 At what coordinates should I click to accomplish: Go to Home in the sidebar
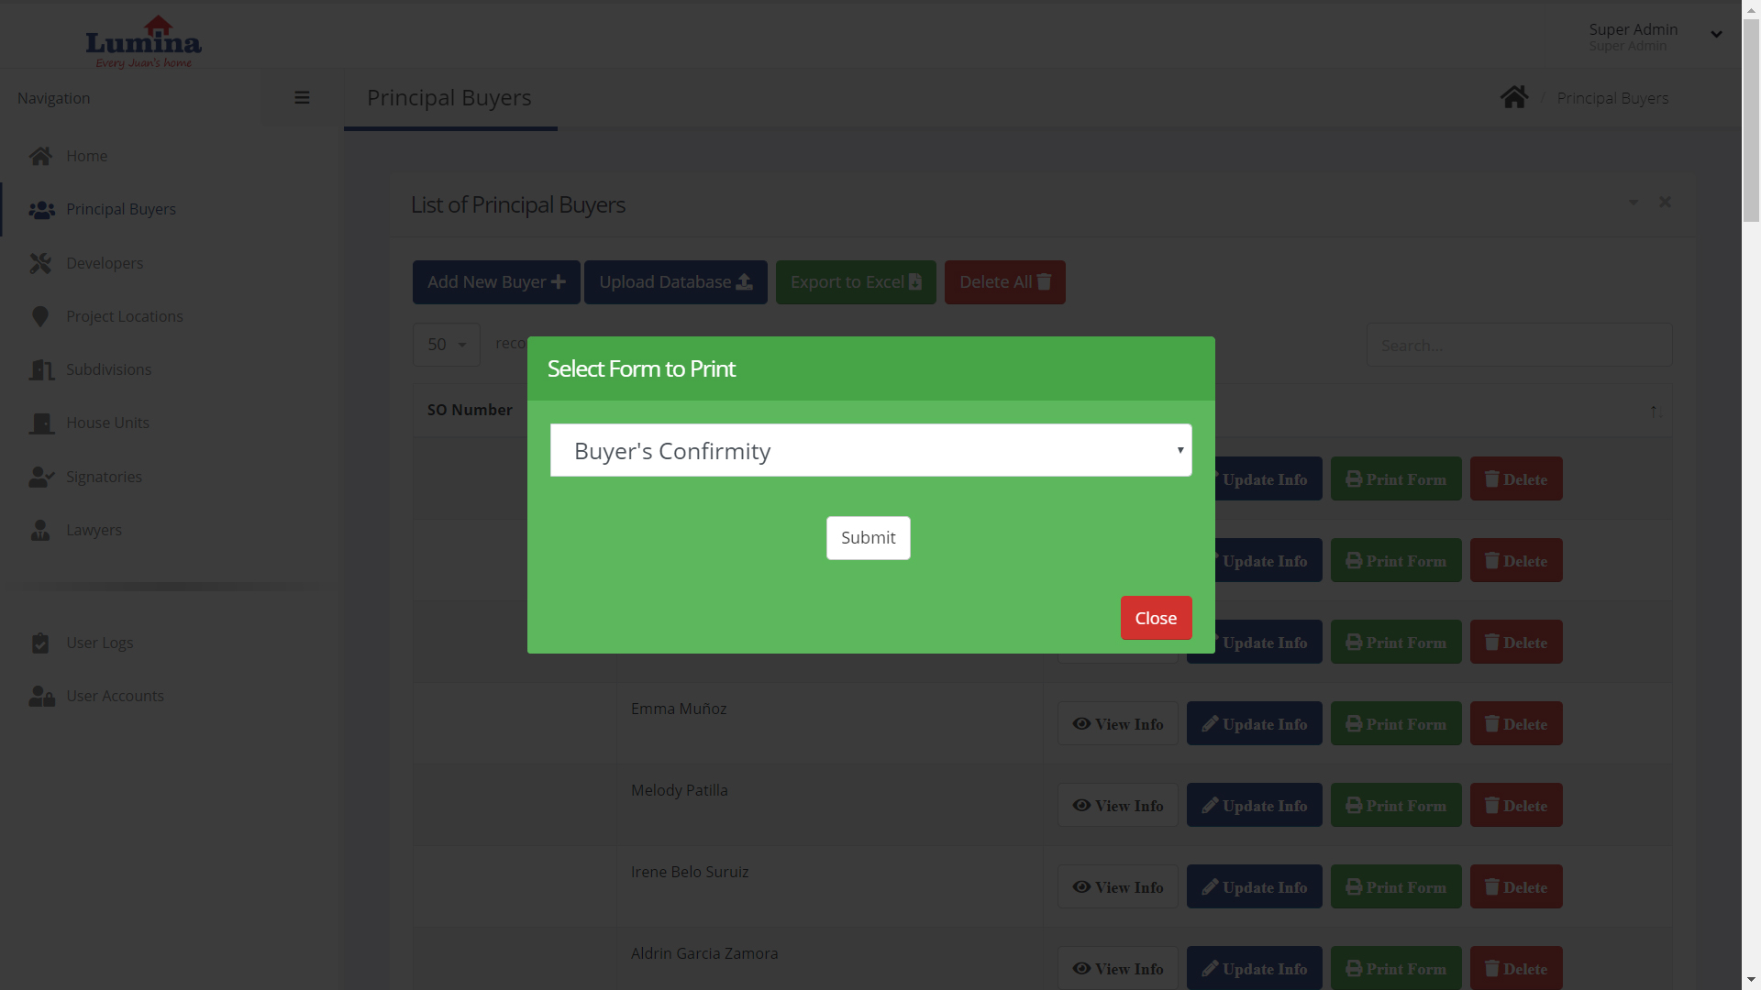[x=86, y=156]
